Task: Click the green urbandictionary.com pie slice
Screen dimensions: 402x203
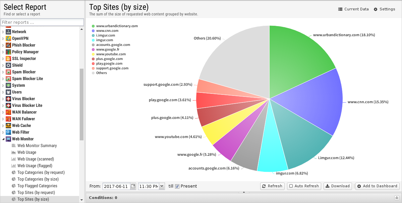Action: (298, 57)
